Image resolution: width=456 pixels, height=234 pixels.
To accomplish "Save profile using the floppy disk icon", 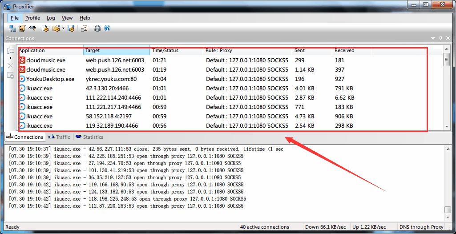I will pos(71,28).
